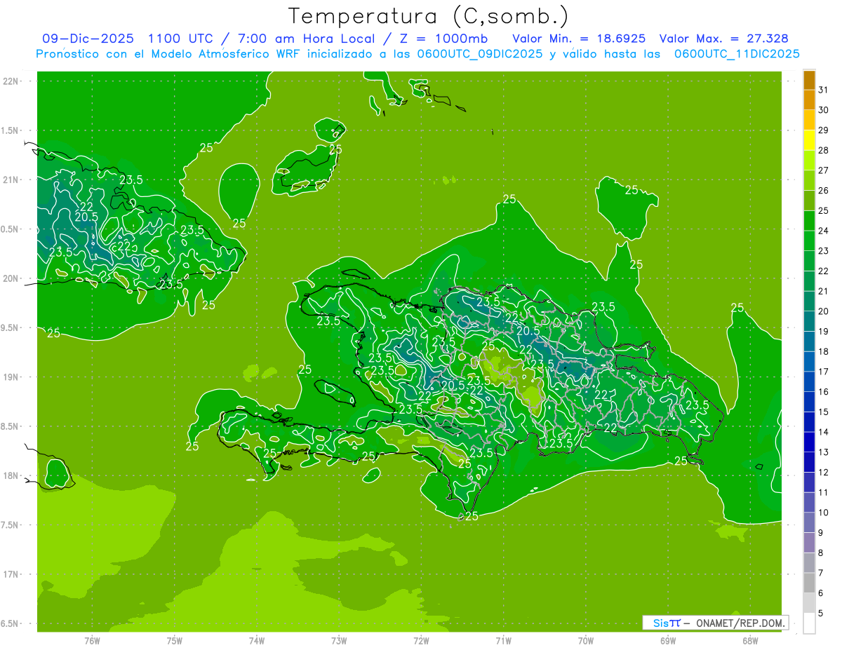Click the 'Sisπ' logo text
This screenshot has width=842, height=650.
click(x=667, y=623)
